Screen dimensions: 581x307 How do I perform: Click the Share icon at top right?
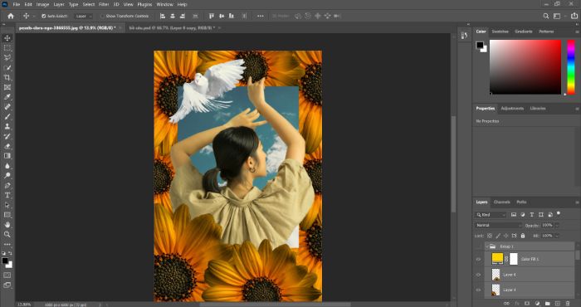coord(574,16)
